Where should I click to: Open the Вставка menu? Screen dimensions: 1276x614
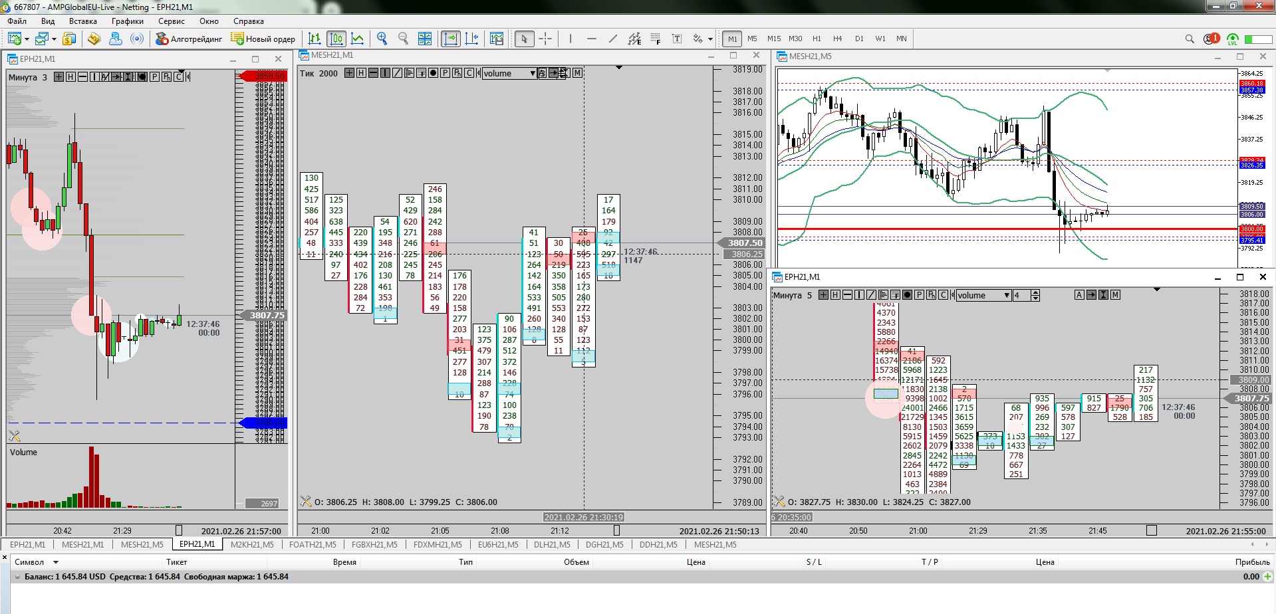(x=83, y=21)
